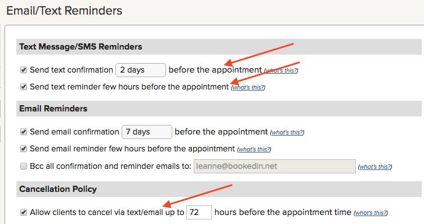Open what's this link next to Bcc field

coord(375,167)
